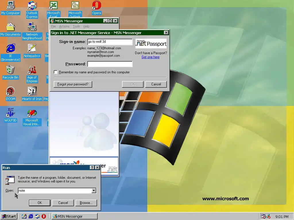The height and width of the screenshot is (220, 294).
Task: Click Internet Explorer quick launch icon
Action: 31,216
